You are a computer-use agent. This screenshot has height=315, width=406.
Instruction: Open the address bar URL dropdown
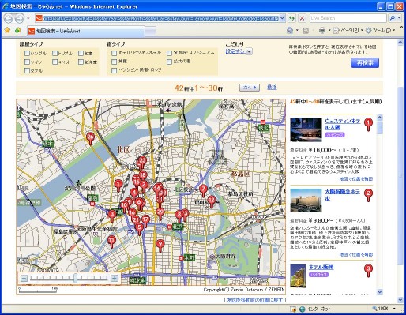pos(282,18)
